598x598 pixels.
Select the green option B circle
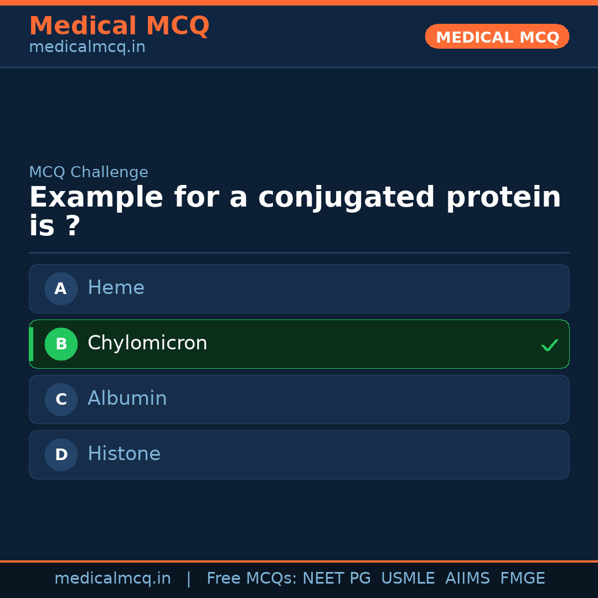[61, 344]
